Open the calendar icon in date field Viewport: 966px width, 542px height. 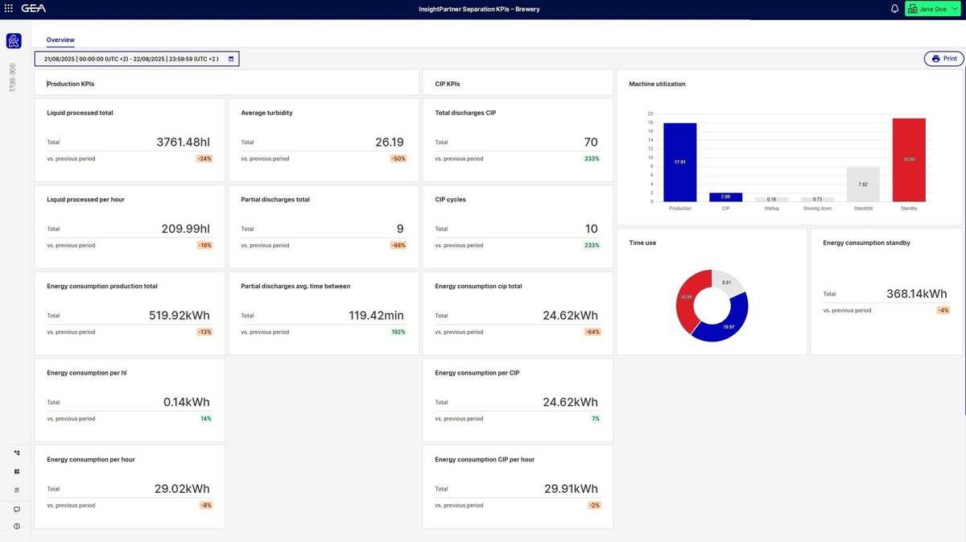tap(231, 59)
